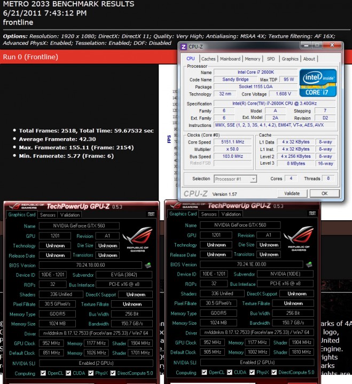This screenshot has height=384, width=352.
Task: Select Graphics Card tab in left GPU-Z
Action: pos(22,214)
